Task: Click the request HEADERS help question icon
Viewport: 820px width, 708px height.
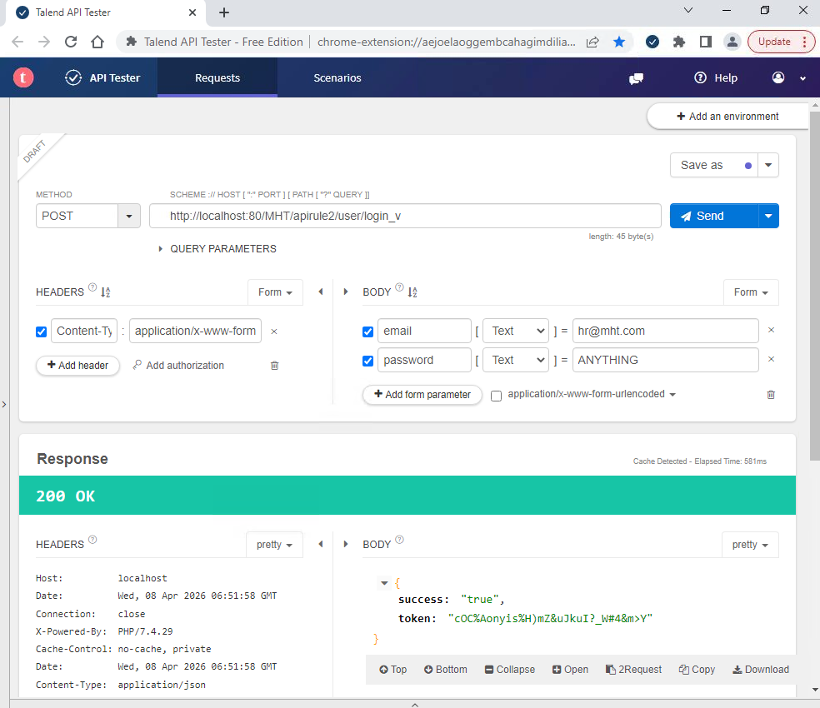Action: [x=92, y=287]
